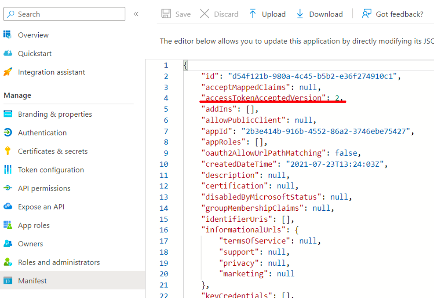Viewport: 439px width, 299px height.
Task: Click "oauth2AllowUrlPathMatching" on line 9
Action: 263,153
